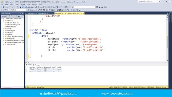This screenshot has height=97, width=172.
Task: Select Integration Services Catalogs folder
Action: (x=15, y=41)
